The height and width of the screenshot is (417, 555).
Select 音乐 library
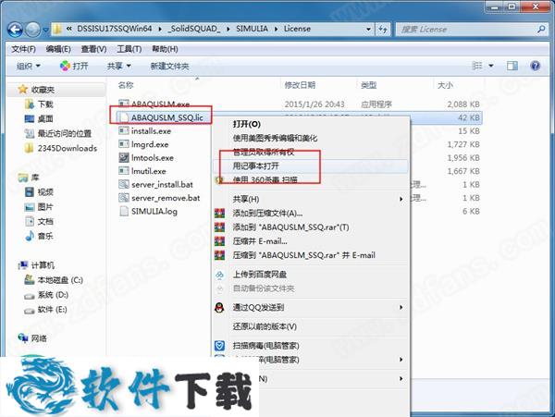(x=45, y=236)
